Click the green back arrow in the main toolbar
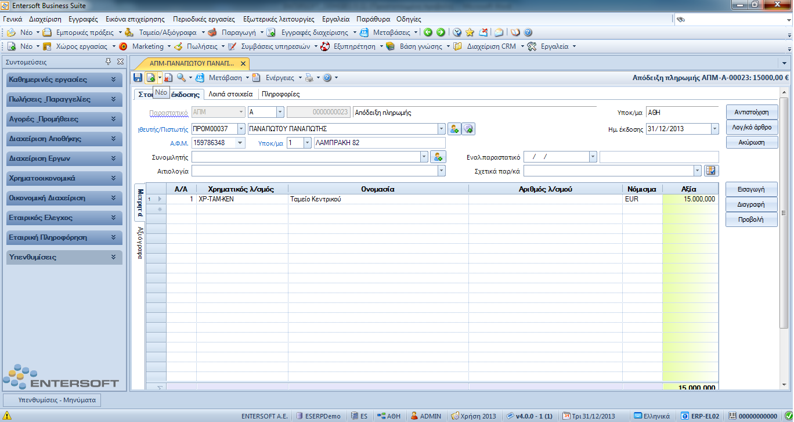The width and height of the screenshot is (794, 422). coord(428,33)
